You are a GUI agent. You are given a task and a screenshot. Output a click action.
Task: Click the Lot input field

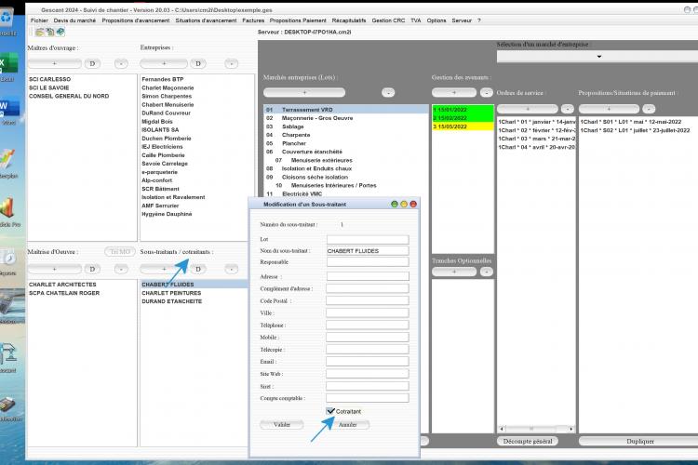368,239
